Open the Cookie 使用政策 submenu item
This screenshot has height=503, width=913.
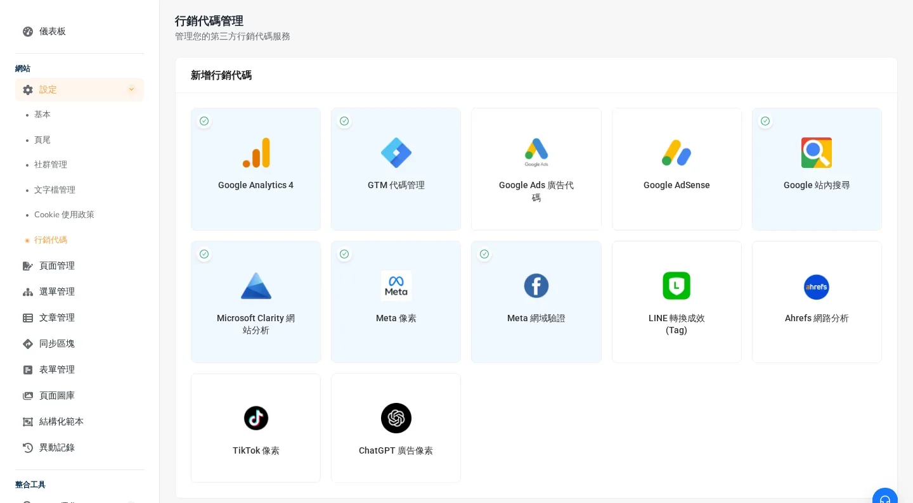click(64, 215)
